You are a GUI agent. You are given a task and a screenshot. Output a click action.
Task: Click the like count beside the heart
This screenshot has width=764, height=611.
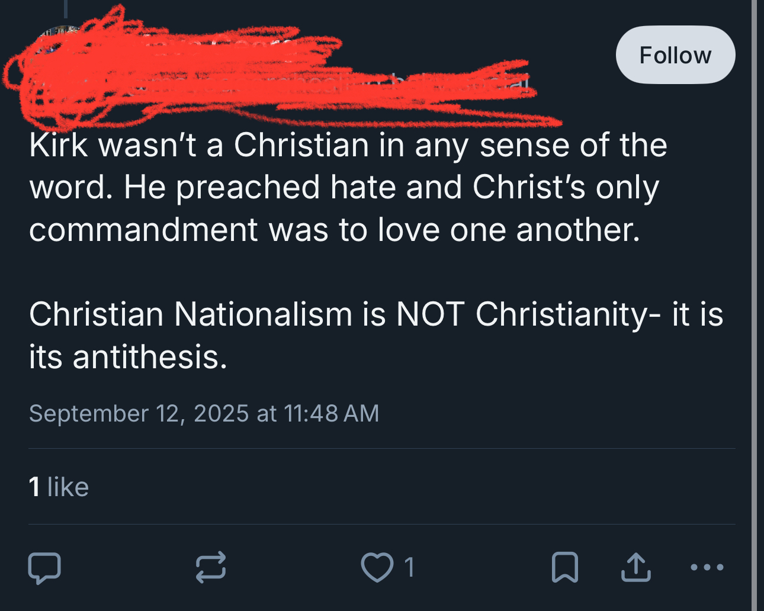410,567
